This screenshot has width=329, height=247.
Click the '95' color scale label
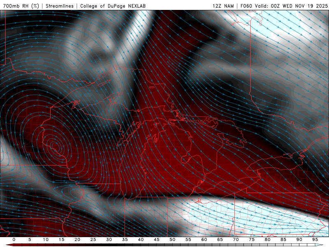coord(315,240)
